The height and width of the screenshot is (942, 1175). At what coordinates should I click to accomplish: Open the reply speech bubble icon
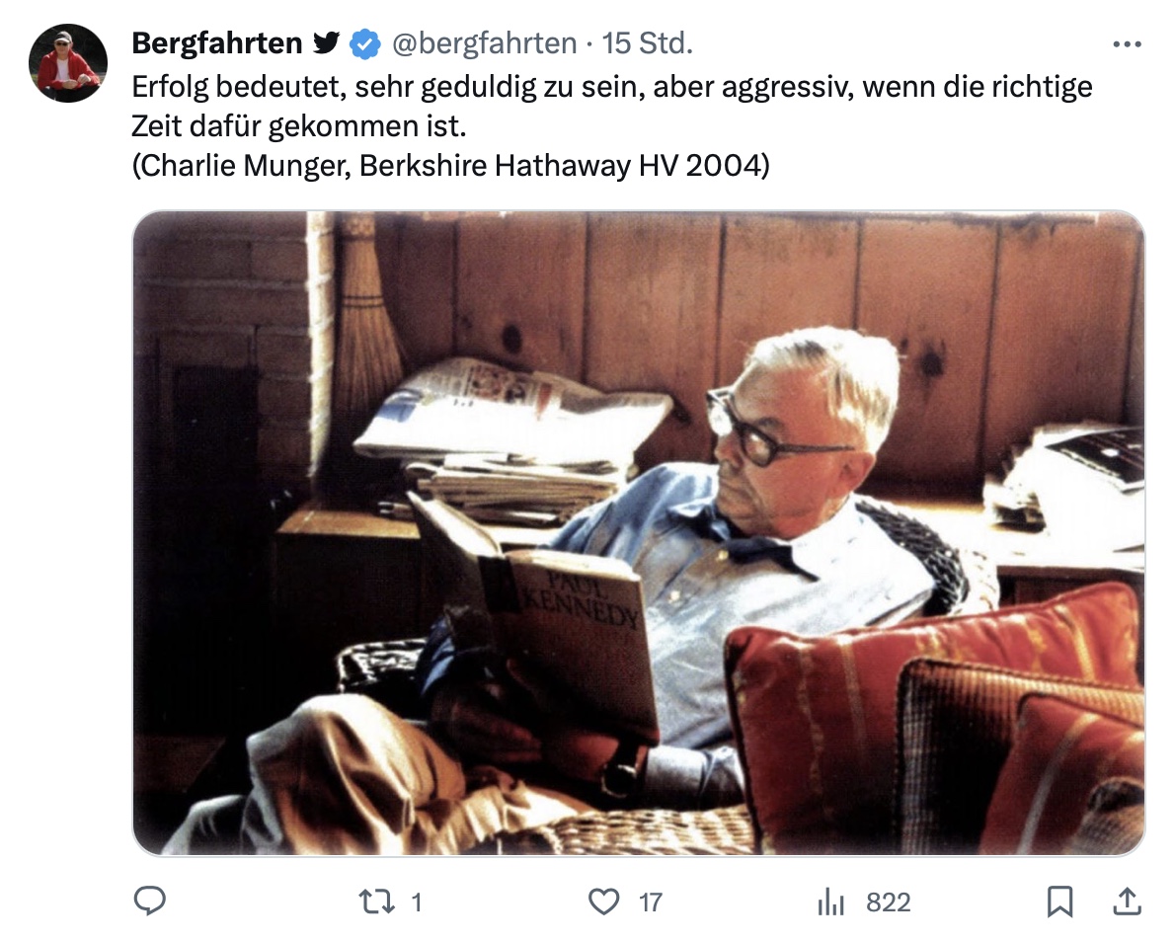(x=149, y=901)
